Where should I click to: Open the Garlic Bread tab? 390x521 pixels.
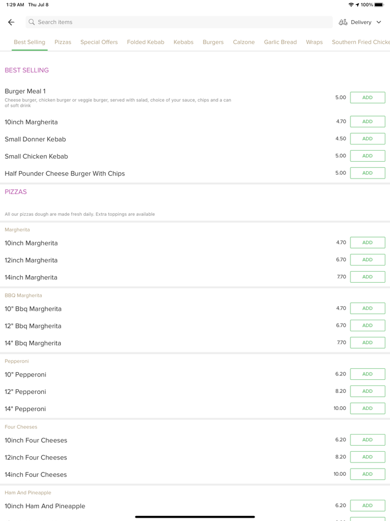(x=280, y=42)
